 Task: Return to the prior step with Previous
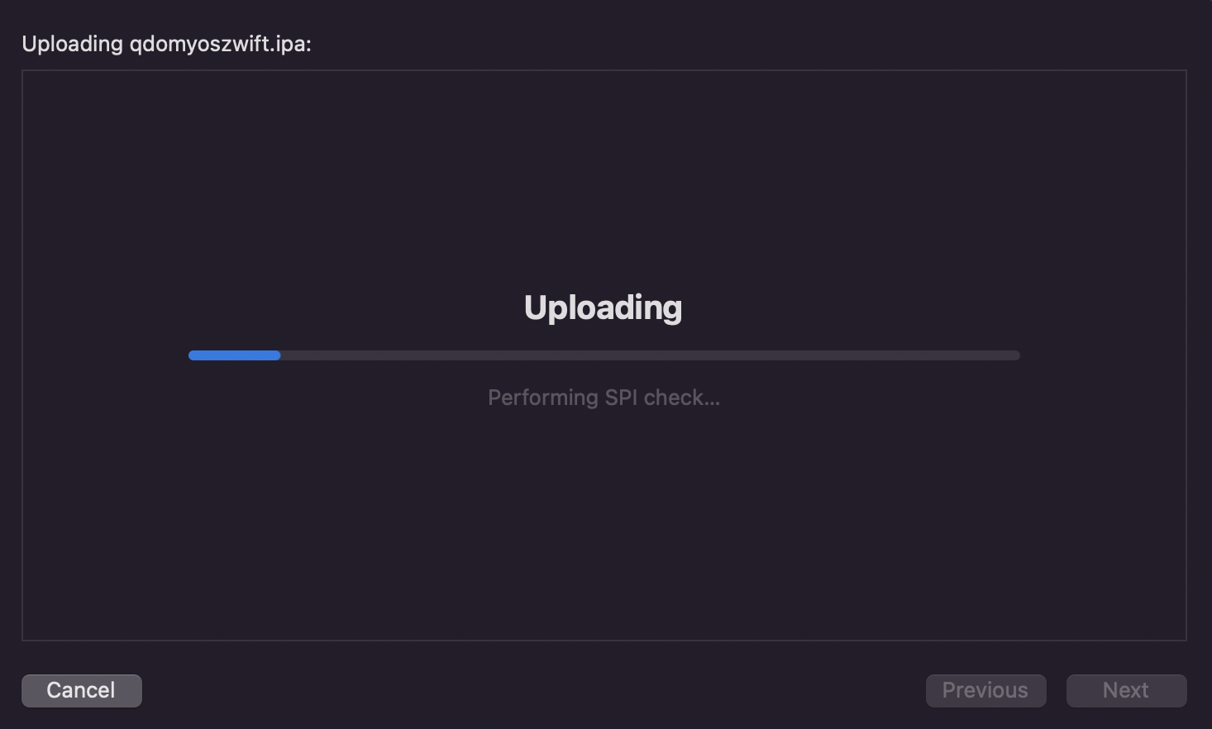click(985, 690)
